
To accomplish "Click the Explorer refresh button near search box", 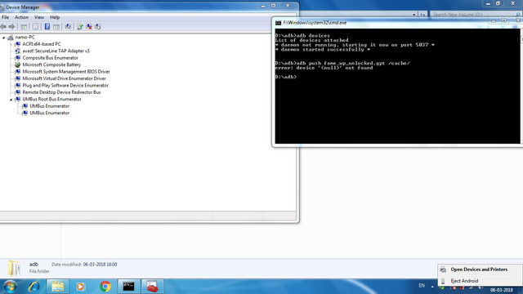I will click(x=422, y=15).
